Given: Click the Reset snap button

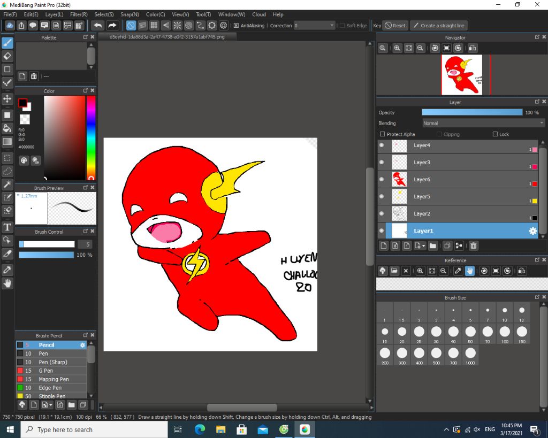Looking at the screenshot, I should [x=395, y=26].
